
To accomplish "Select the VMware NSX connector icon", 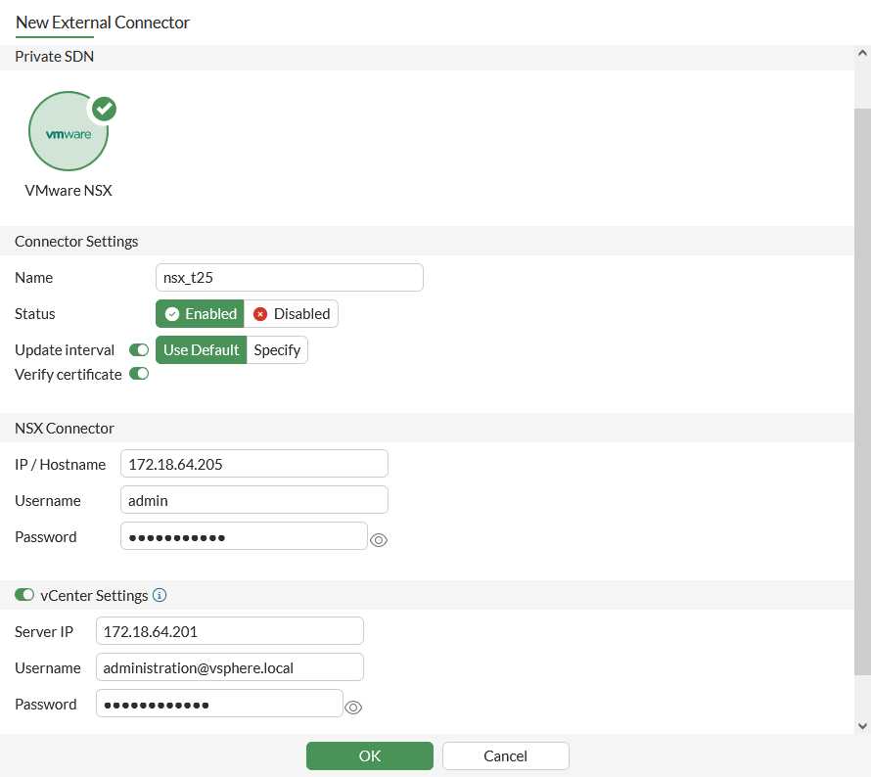I will (x=69, y=132).
